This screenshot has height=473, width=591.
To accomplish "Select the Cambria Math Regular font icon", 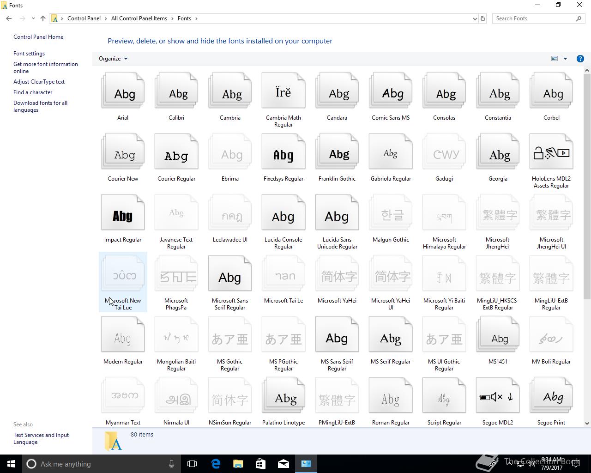I will (x=283, y=91).
